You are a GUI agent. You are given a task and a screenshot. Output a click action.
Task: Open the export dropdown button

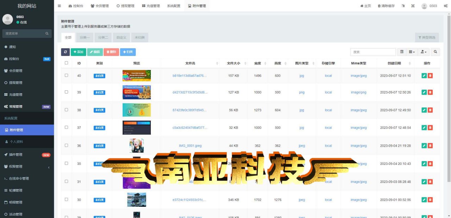(x=424, y=52)
